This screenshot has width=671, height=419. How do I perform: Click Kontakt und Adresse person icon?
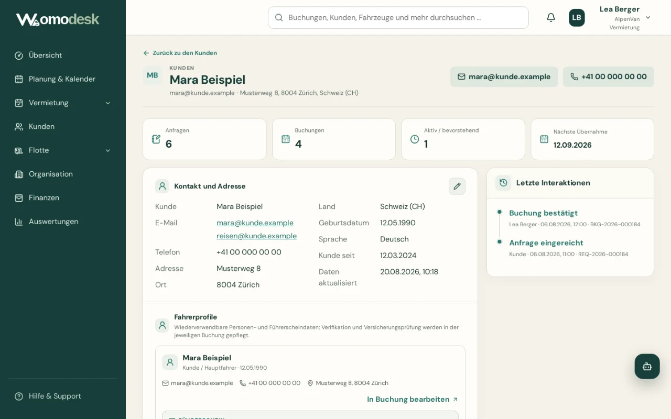point(162,186)
